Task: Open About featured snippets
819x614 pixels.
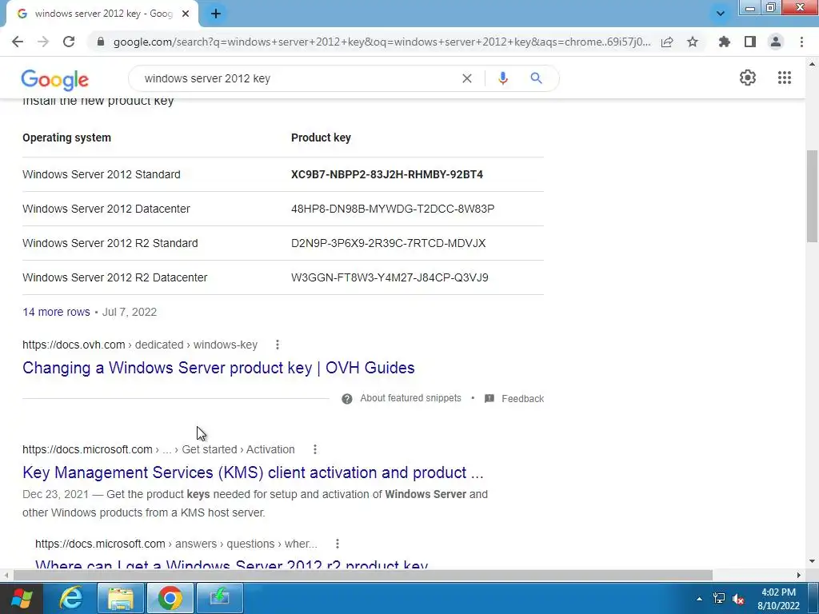Action: 410,398
